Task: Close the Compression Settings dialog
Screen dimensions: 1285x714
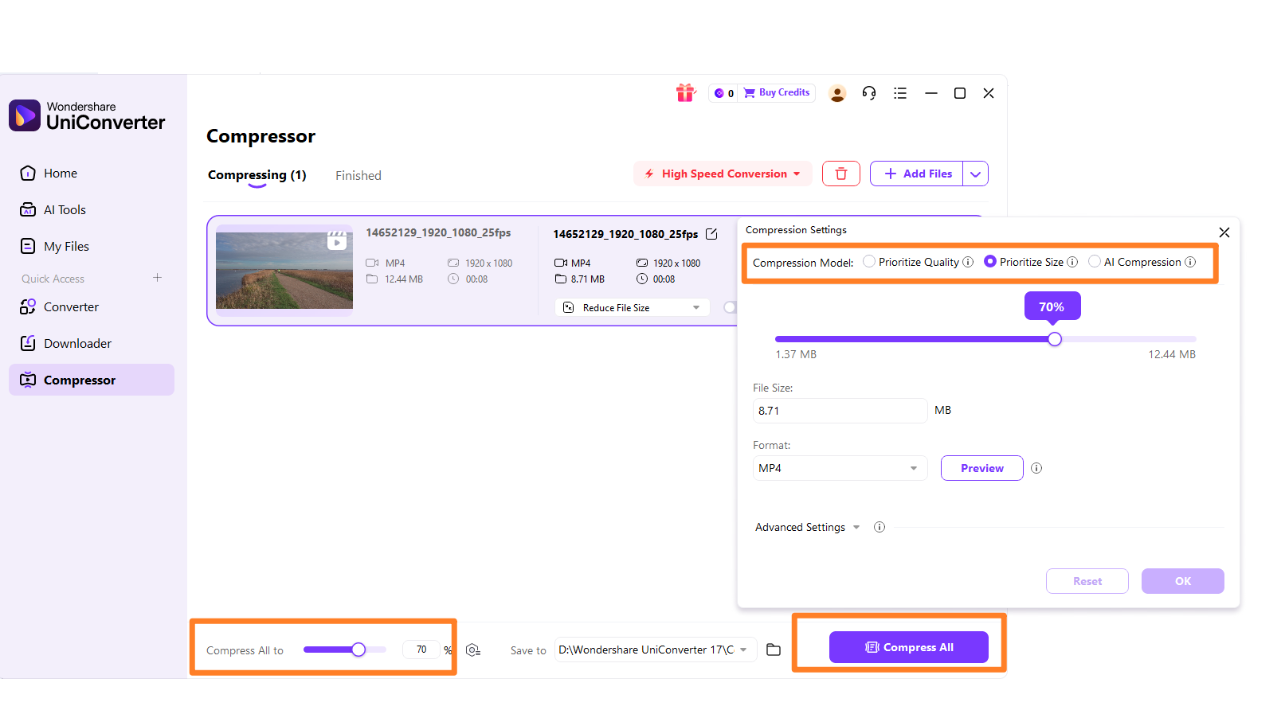Action: [x=1224, y=232]
